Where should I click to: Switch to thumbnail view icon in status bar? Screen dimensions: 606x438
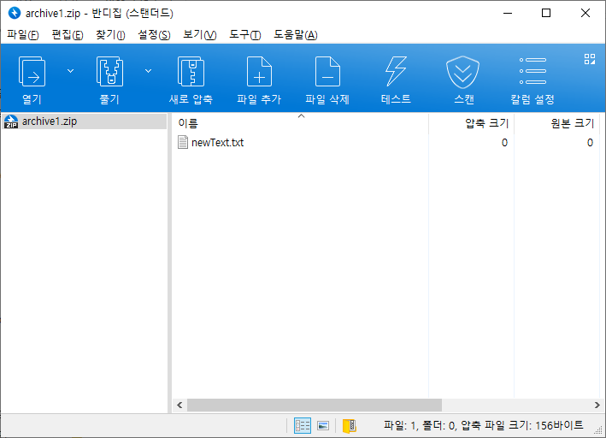tap(323, 426)
